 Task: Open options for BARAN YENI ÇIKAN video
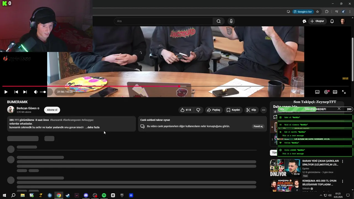point(342,161)
